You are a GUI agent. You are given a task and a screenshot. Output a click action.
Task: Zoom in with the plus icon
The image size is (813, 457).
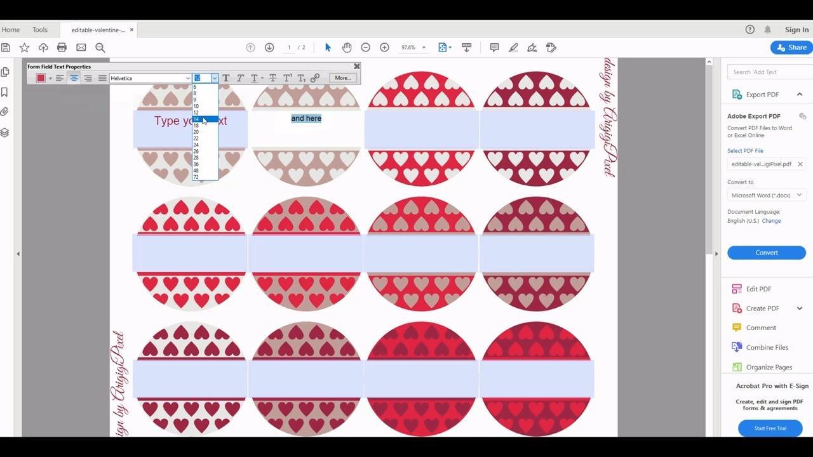(384, 48)
